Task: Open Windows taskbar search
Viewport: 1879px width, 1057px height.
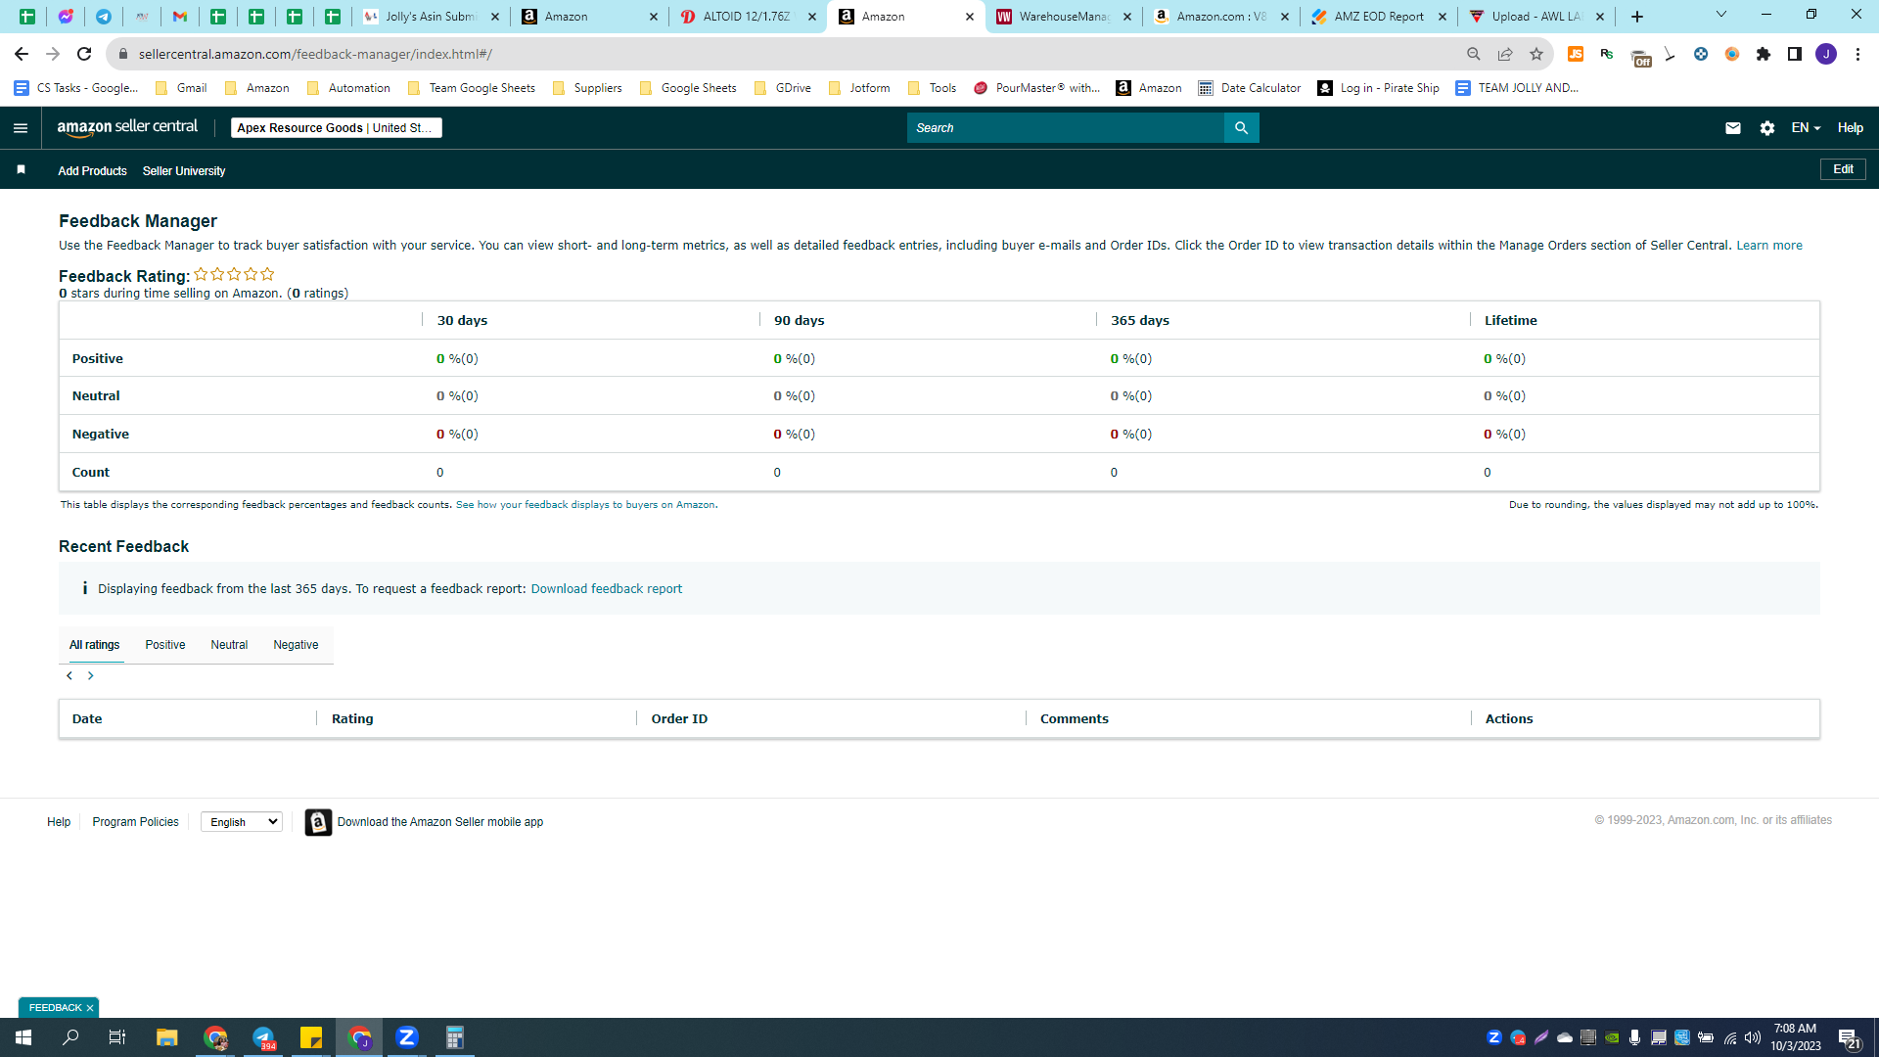Action: [70, 1037]
